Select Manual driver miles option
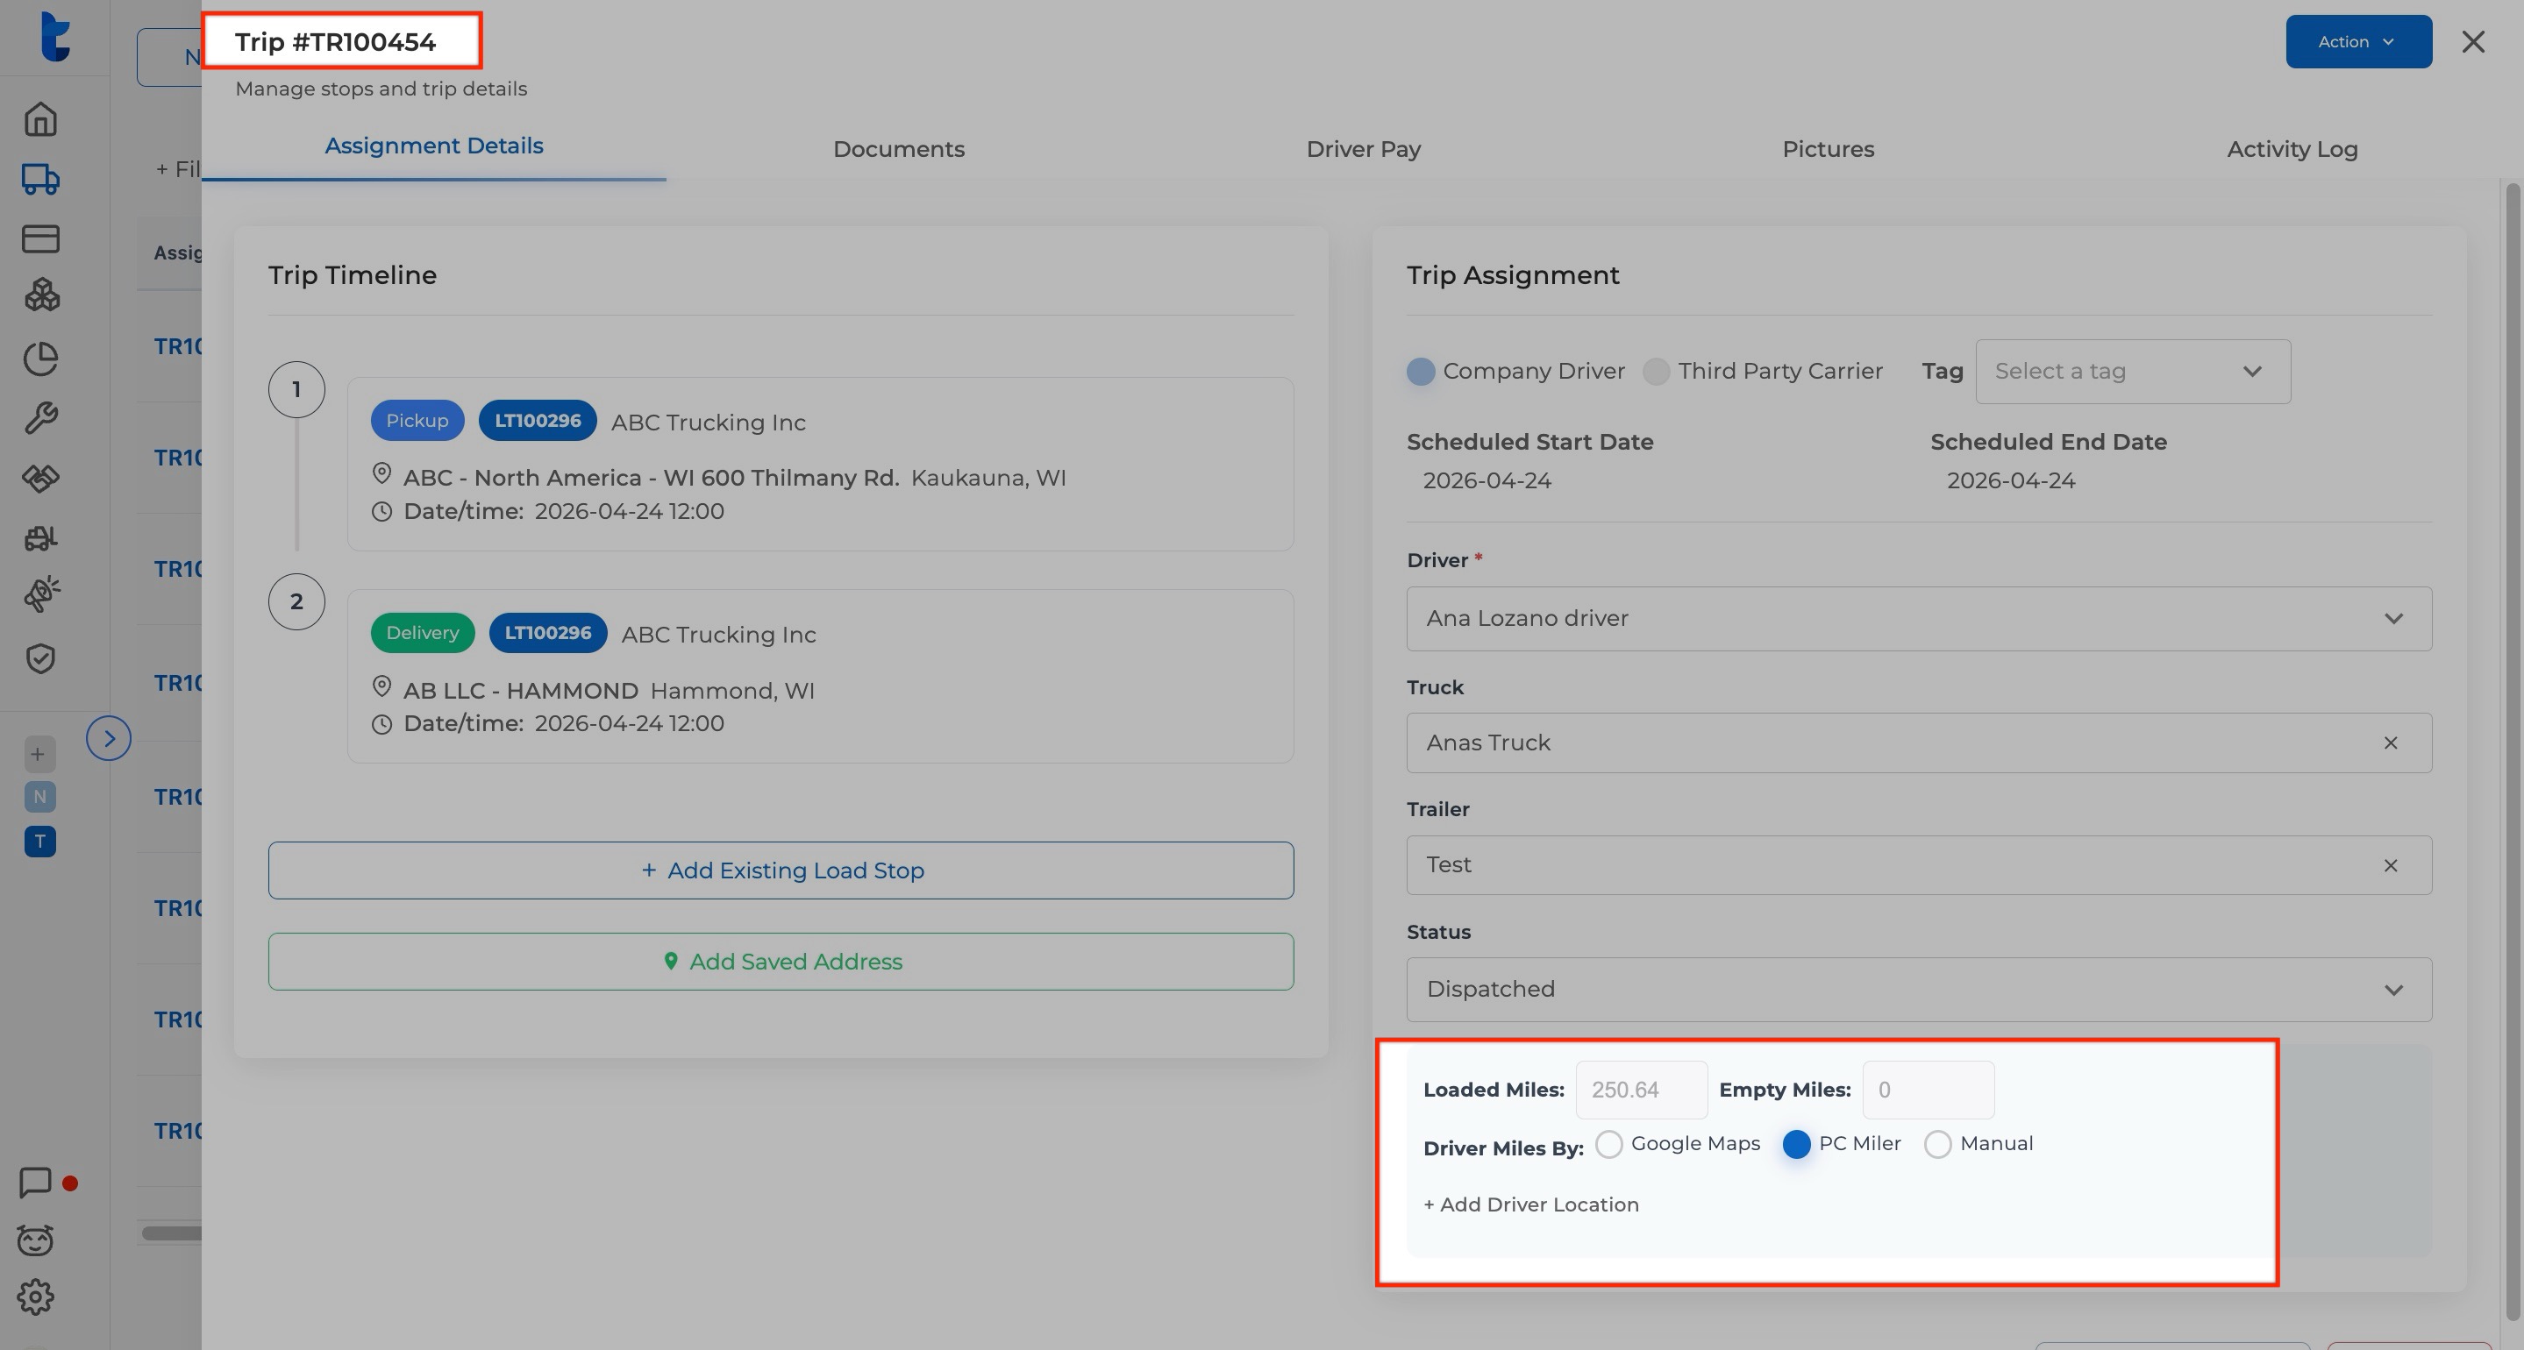The height and width of the screenshot is (1350, 2524). point(1936,1144)
